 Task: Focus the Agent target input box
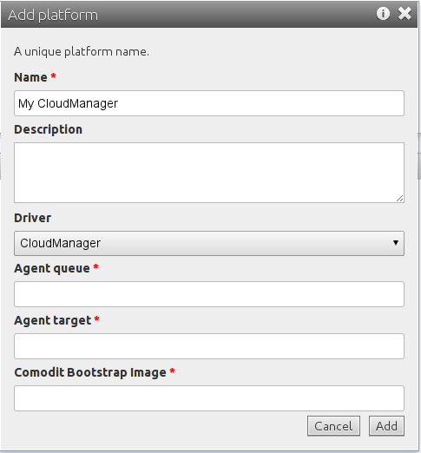tap(209, 346)
